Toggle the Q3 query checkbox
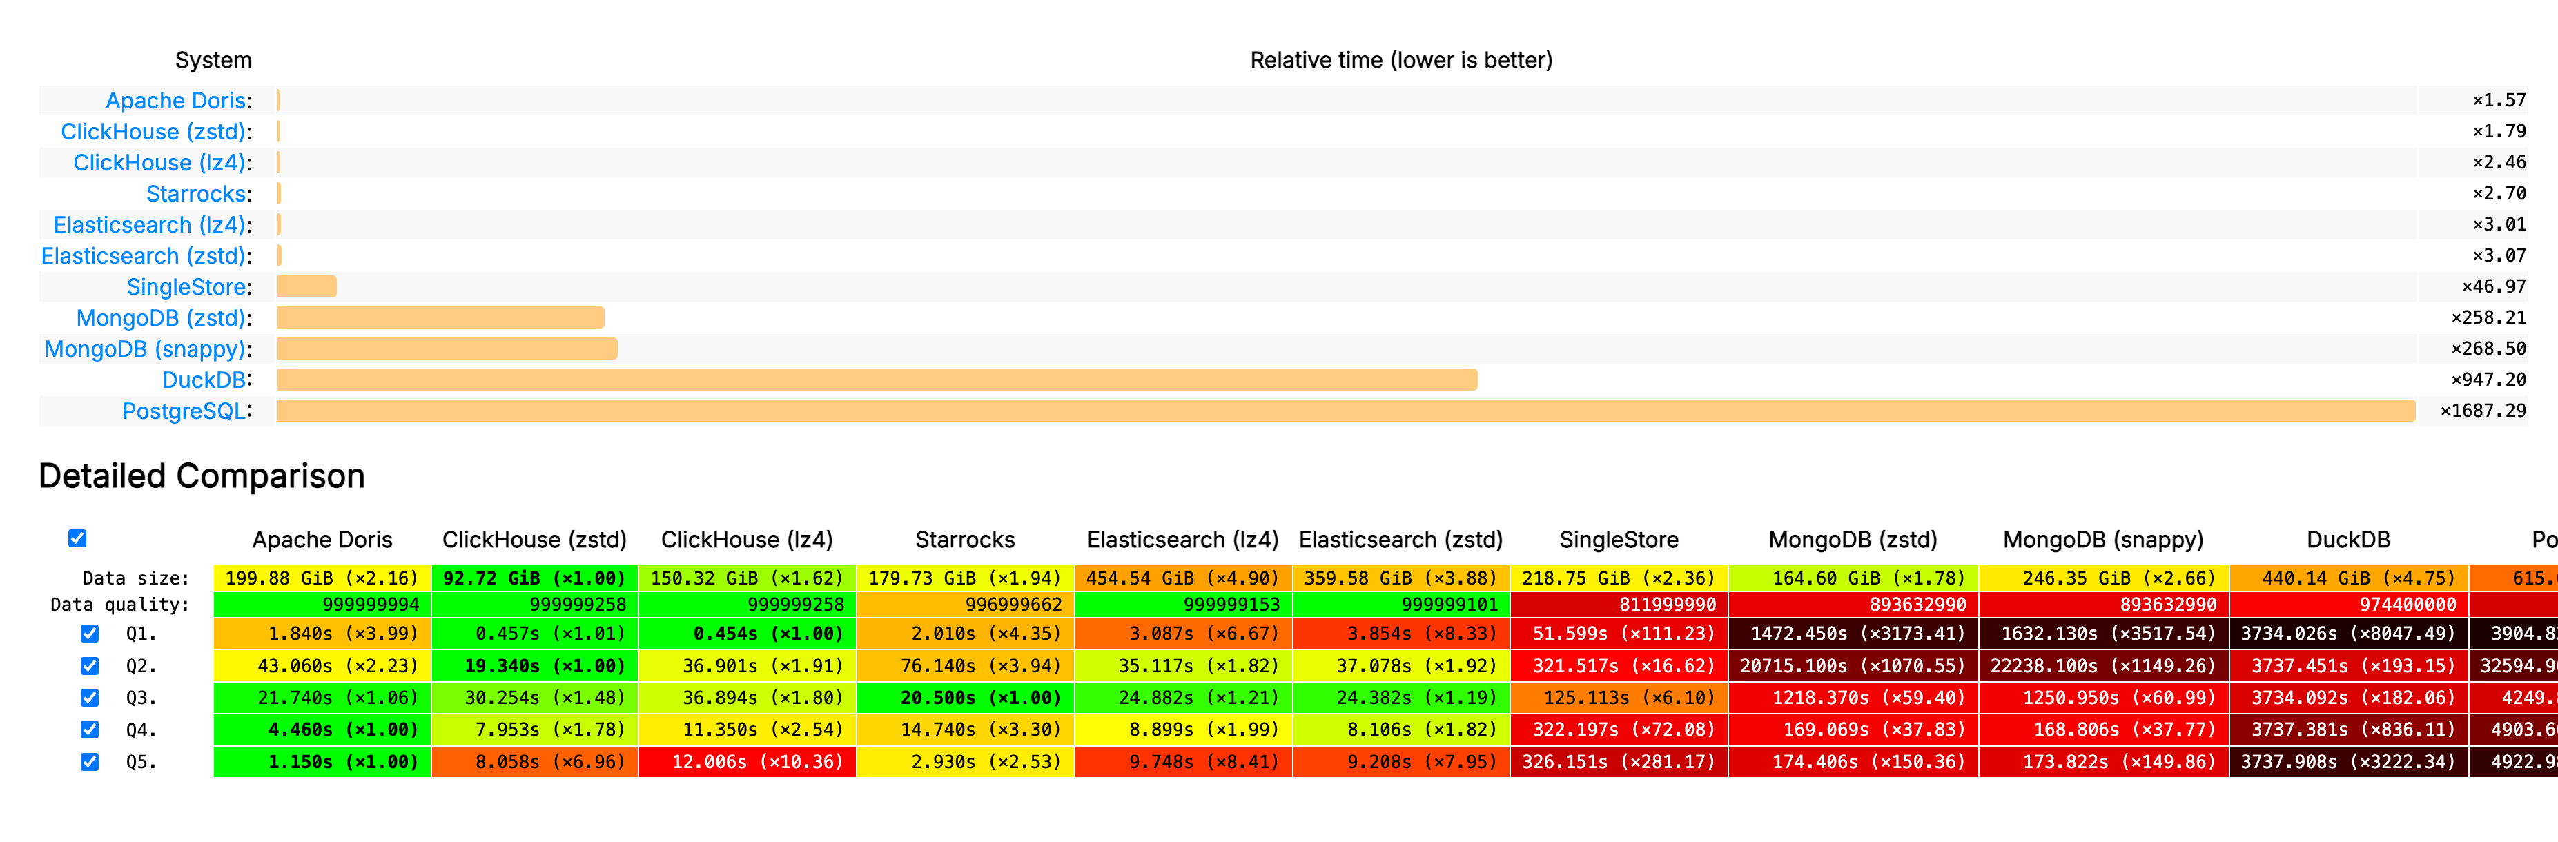The image size is (2558, 842). 89,697
